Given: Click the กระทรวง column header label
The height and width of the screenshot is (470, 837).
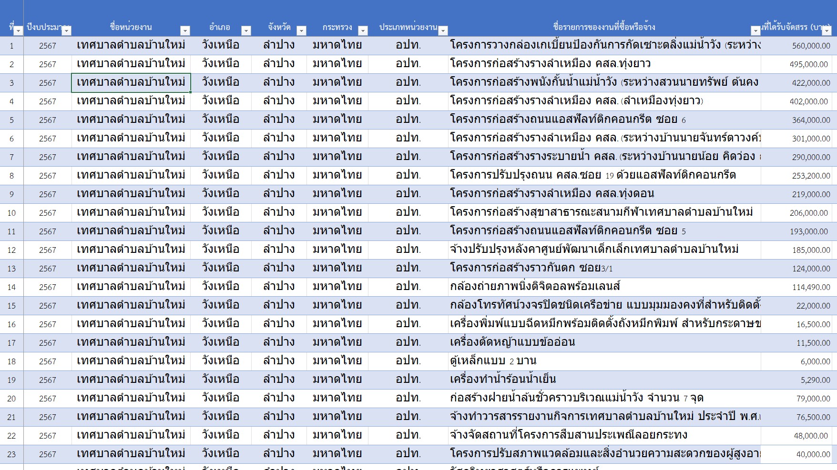Looking at the screenshot, I should tap(337, 27).
